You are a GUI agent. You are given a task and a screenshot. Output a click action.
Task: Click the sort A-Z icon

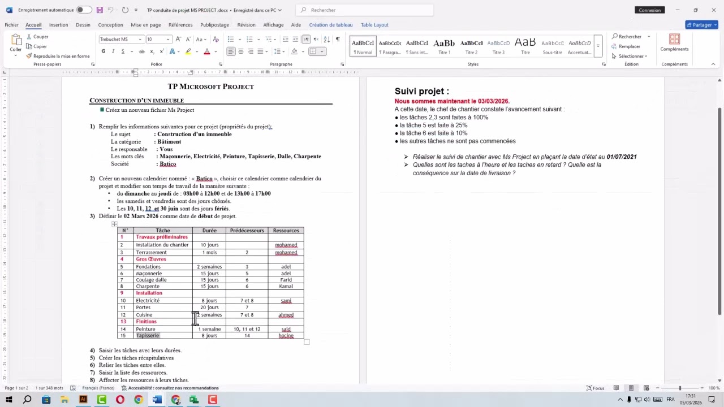327,40
